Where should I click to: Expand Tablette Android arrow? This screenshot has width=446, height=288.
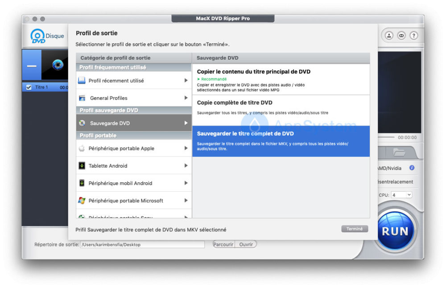(186, 166)
